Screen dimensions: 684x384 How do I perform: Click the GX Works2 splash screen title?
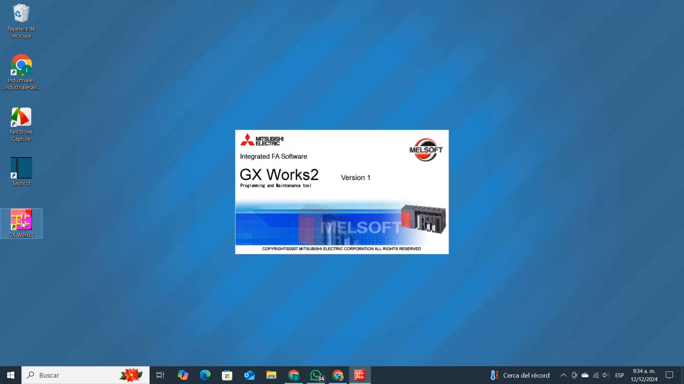[x=279, y=175]
